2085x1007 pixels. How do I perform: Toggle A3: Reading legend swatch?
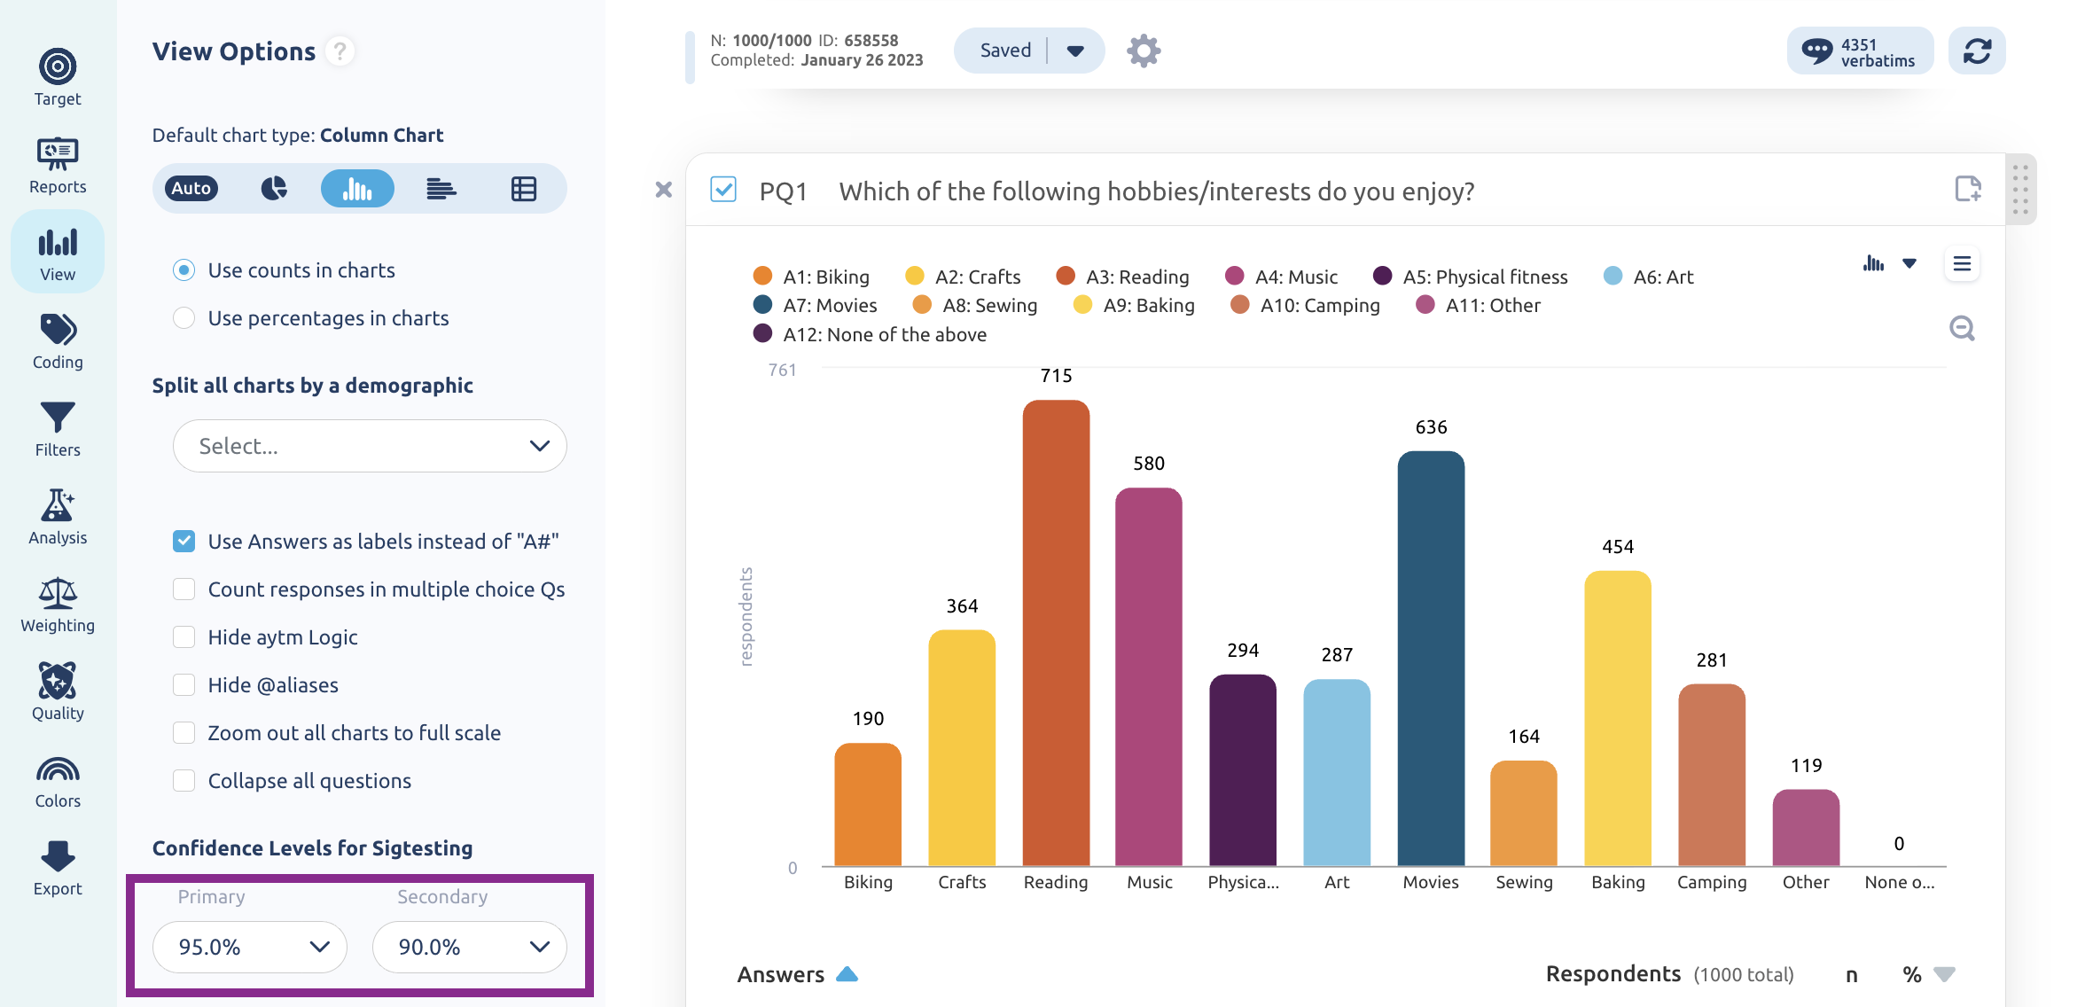click(1066, 276)
